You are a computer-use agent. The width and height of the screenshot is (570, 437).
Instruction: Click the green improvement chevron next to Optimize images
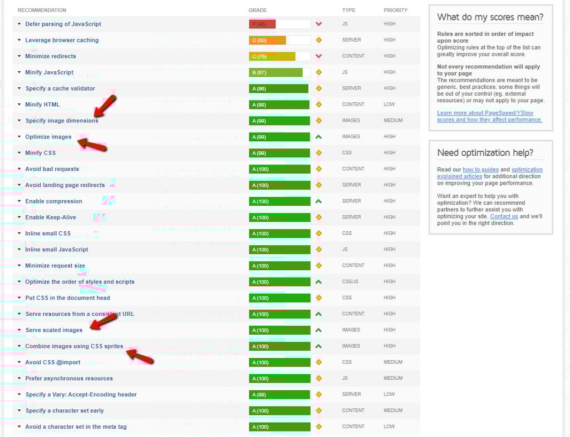318,136
